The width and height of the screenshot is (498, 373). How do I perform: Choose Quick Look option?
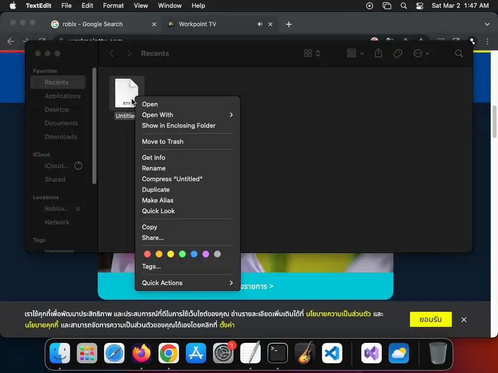pos(187,211)
